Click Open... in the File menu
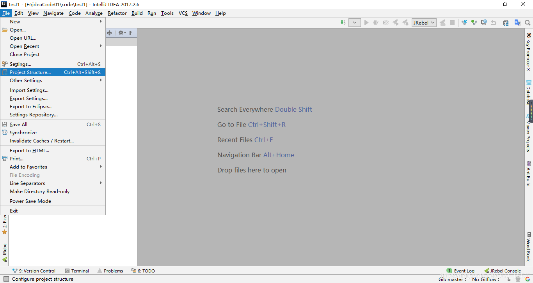The image size is (533, 283). [x=53, y=30]
